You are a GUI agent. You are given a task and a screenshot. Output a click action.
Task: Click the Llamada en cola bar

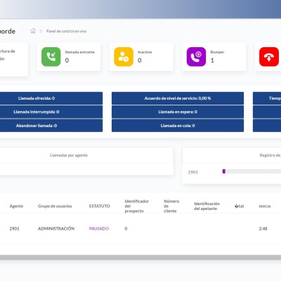[x=178, y=126]
